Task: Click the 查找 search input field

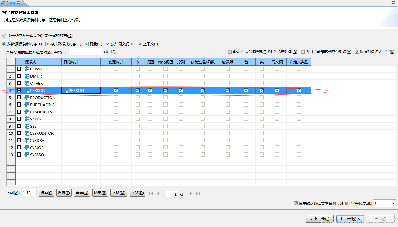Action: click(x=85, y=52)
